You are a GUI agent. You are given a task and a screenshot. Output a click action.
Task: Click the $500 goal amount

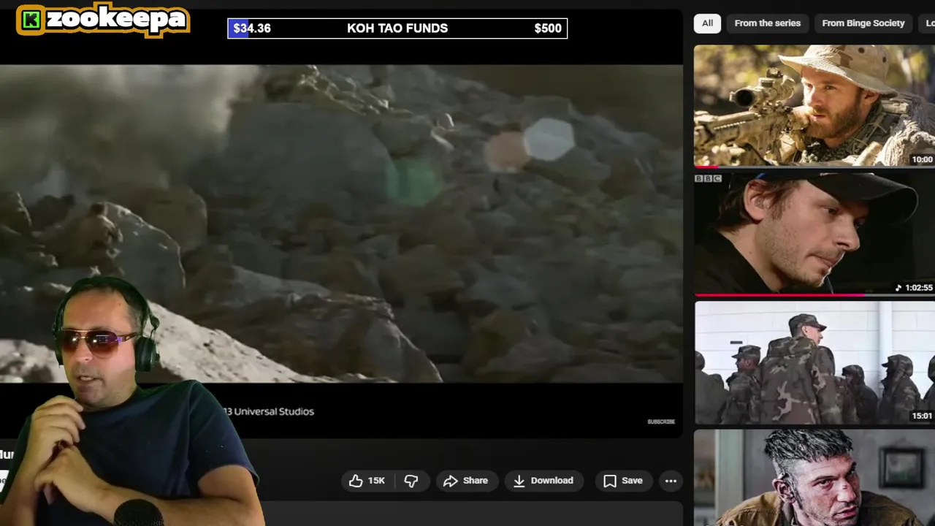tap(548, 28)
